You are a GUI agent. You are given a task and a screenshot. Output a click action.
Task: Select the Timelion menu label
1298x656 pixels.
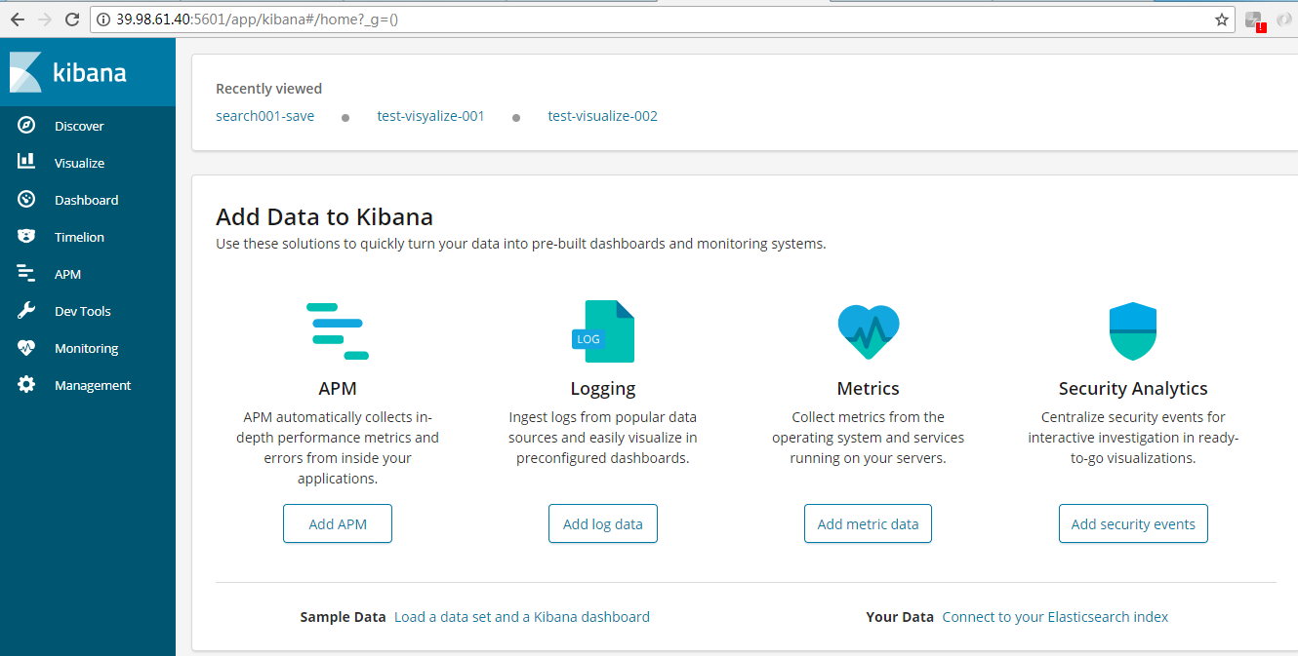[x=79, y=238]
